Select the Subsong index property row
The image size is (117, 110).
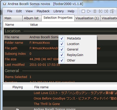pyautogui.click(x=60, y=54)
